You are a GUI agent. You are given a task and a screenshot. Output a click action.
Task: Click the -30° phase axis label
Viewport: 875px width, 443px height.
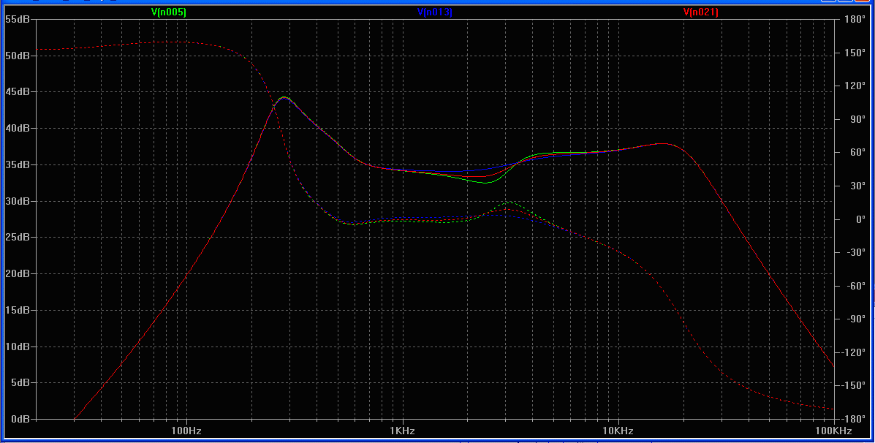855,253
